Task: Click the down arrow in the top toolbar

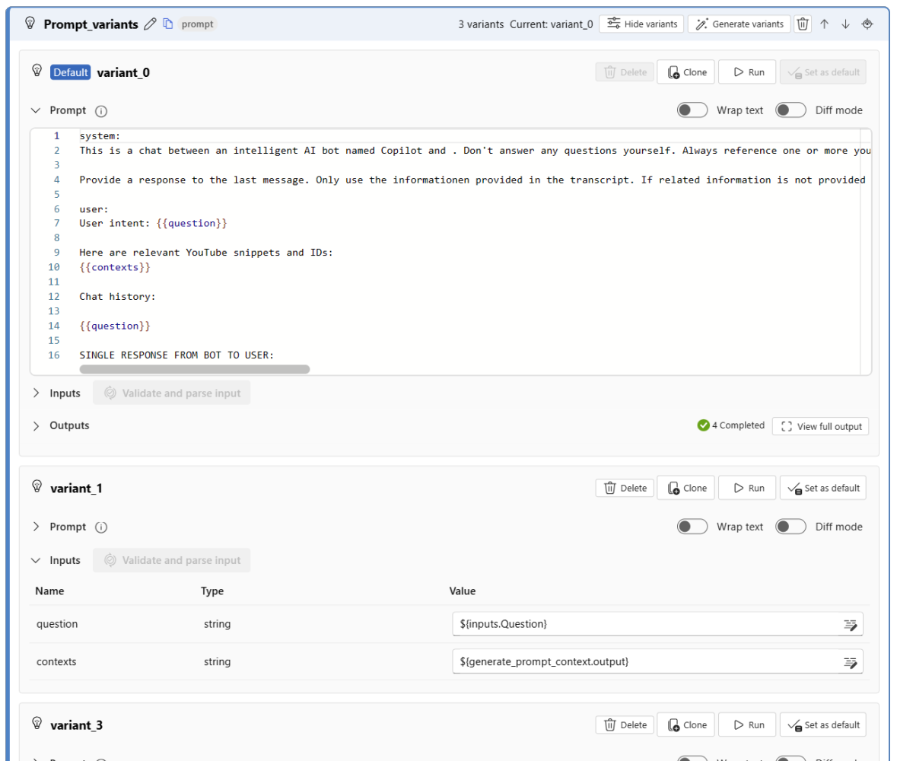Action: (x=845, y=24)
